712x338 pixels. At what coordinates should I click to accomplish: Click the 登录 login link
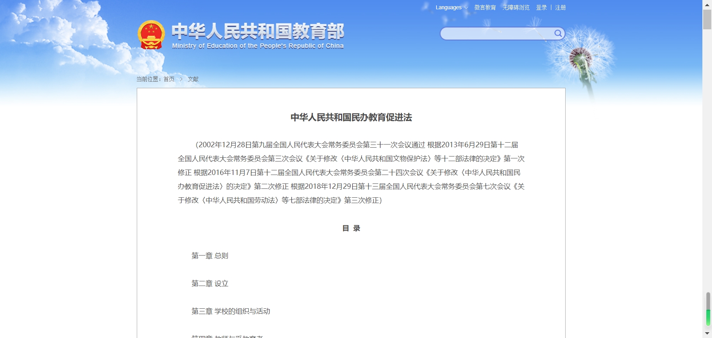point(541,7)
